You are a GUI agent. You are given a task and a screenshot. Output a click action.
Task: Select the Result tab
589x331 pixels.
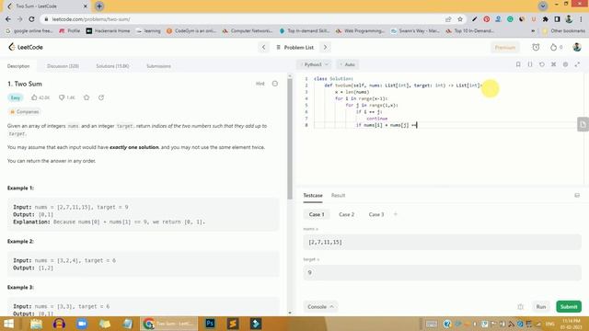pyautogui.click(x=338, y=196)
